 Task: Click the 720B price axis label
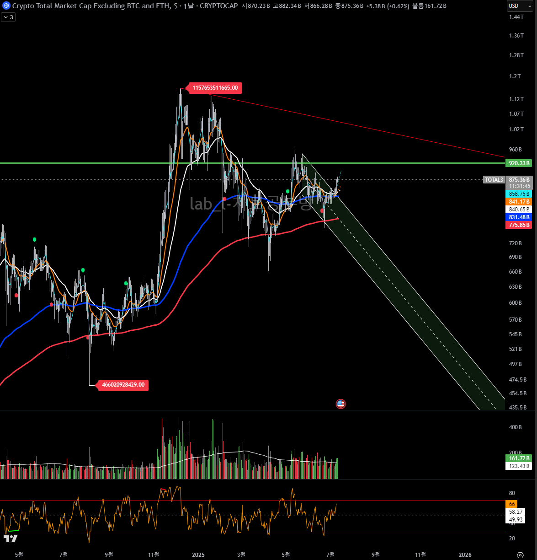tap(516, 243)
